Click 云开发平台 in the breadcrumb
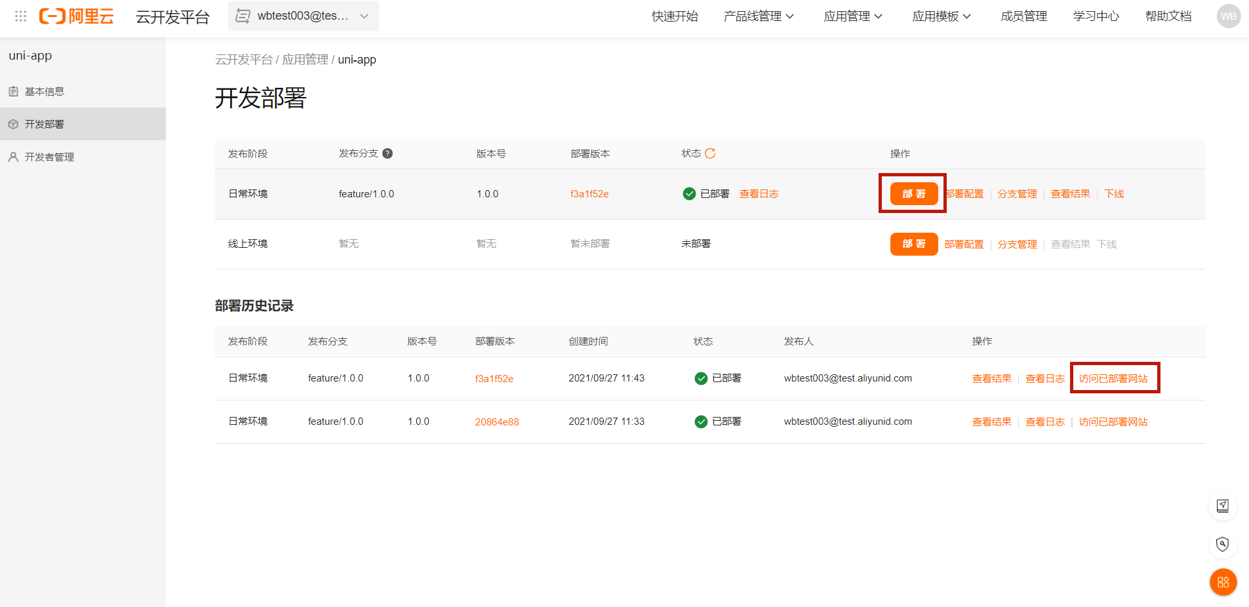The width and height of the screenshot is (1249, 607). point(244,60)
